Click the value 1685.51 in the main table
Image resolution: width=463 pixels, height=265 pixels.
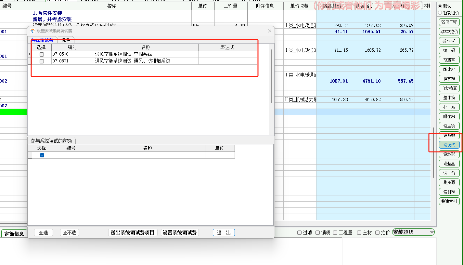click(372, 32)
